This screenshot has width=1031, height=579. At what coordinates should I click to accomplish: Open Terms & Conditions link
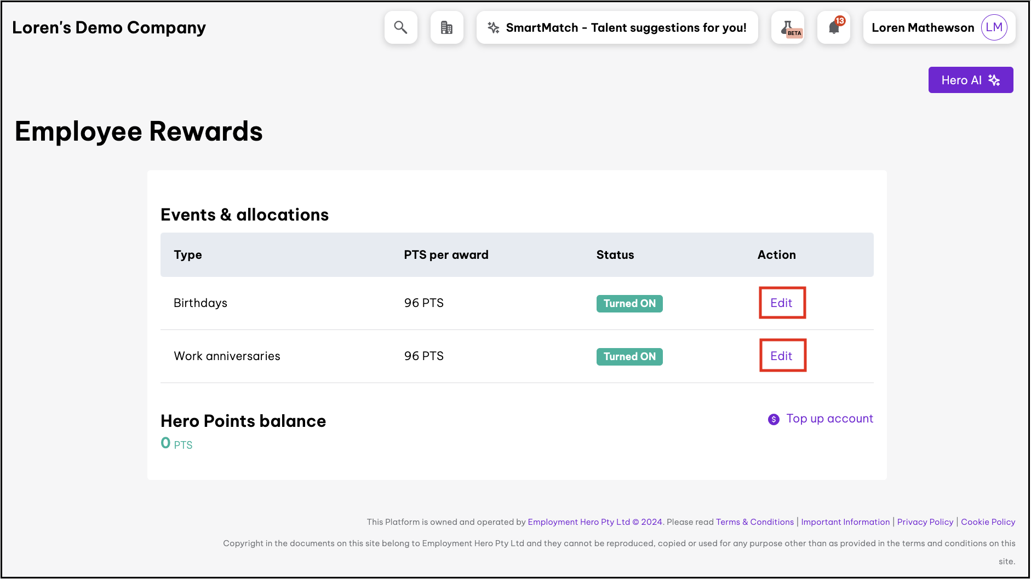click(754, 522)
